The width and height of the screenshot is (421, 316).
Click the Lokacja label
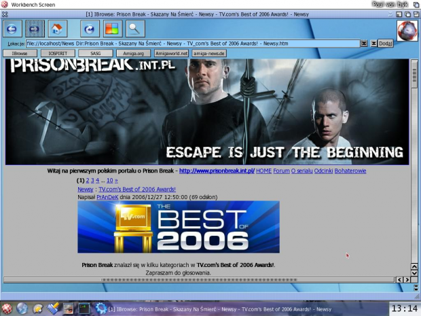pos(16,43)
